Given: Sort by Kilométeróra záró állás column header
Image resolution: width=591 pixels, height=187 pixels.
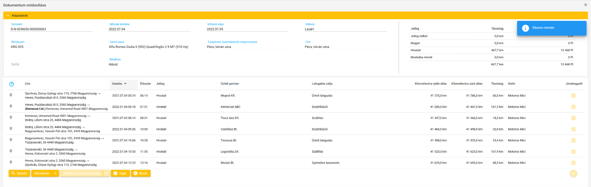Looking at the screenshot, I should click(x=467, y=84).
